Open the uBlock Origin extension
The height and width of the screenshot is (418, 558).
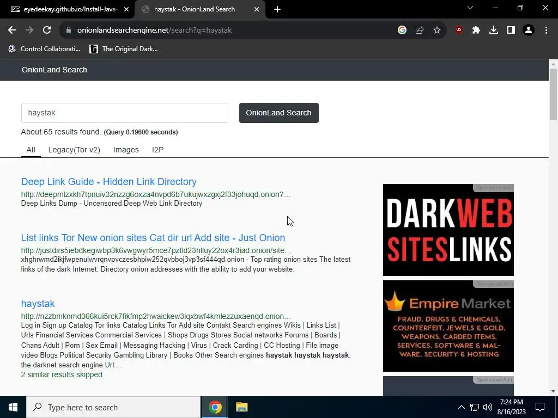[x=458, y=30]
